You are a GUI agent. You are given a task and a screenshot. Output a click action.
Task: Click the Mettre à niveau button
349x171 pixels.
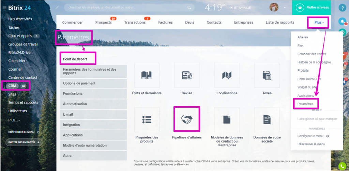tap(312, 7)
